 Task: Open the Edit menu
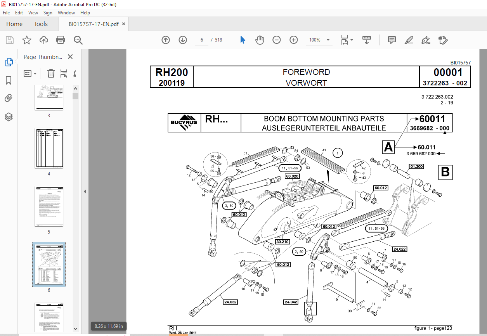pyautogui.click(x=20, y=13)
